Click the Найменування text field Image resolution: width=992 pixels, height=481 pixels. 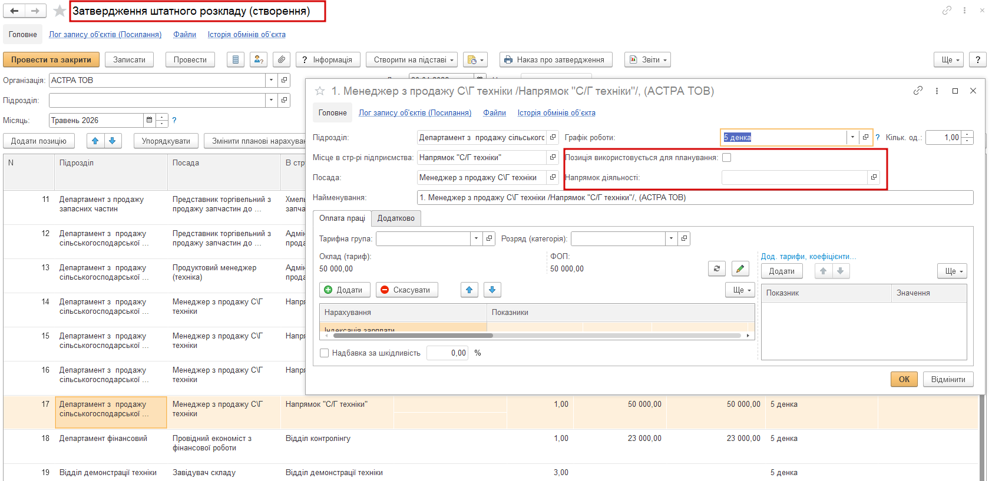[x=694, y=197]
